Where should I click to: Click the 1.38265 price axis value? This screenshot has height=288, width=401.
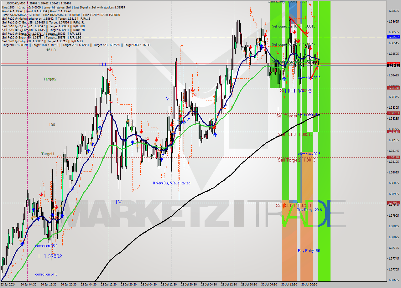tap(393, 119)
